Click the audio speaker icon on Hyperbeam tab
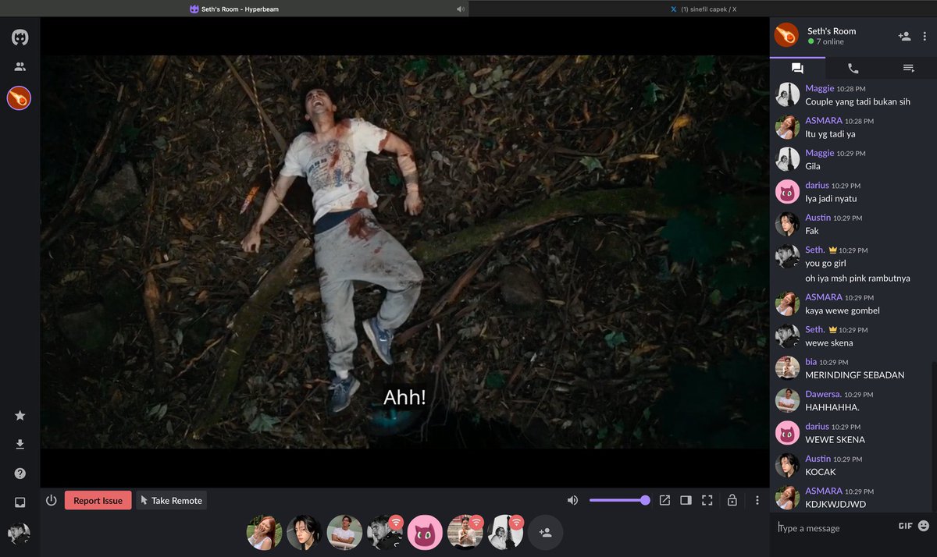 (461, 9)
